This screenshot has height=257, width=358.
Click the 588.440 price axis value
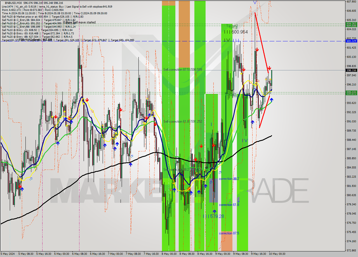pyautogui.click(x=351, y=140)
